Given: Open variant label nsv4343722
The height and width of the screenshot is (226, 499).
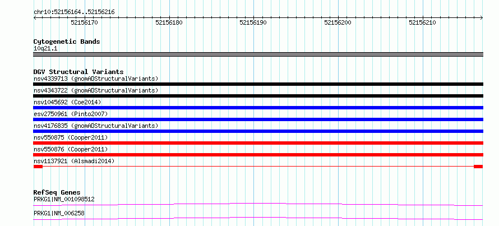Looking at the screenshot, I should pos(96,90).
